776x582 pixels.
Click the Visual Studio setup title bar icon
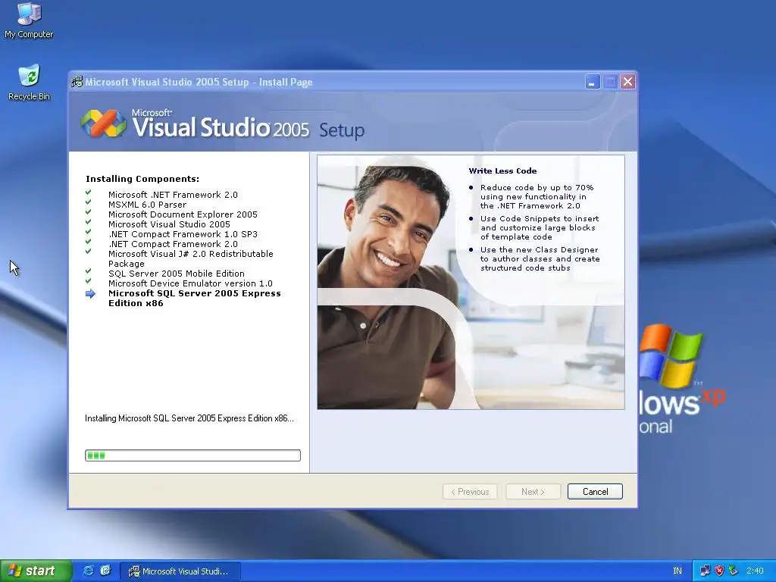77,82
